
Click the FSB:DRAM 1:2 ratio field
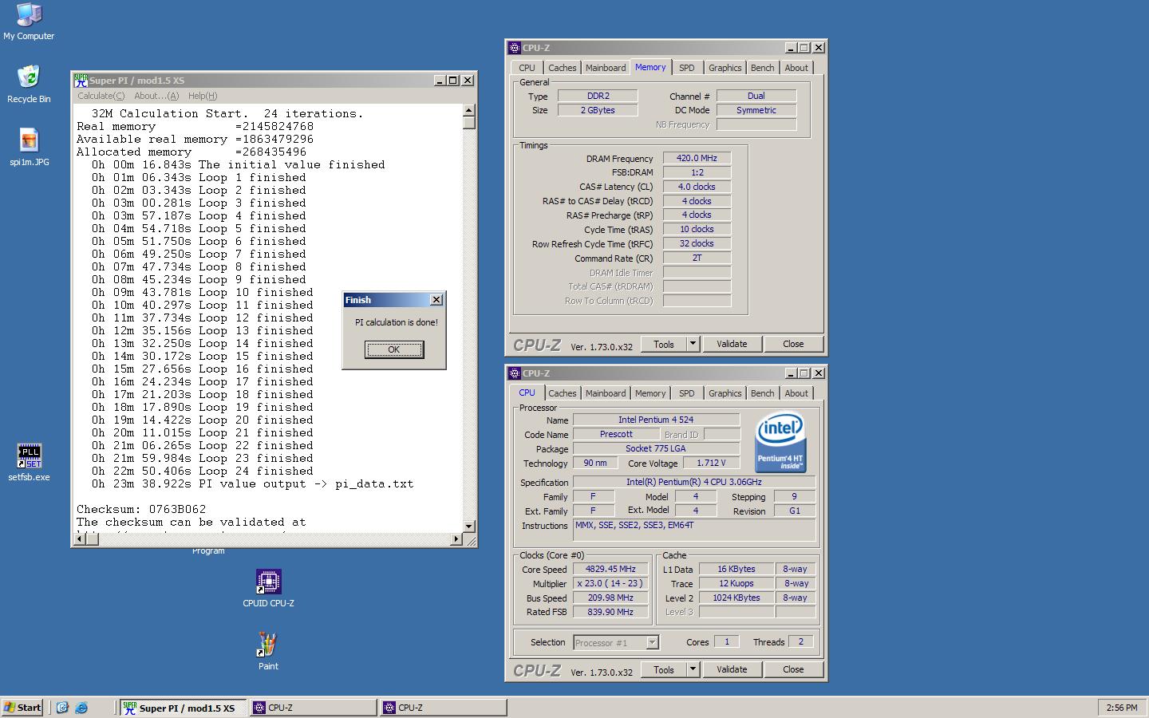(x=697, y=172)
